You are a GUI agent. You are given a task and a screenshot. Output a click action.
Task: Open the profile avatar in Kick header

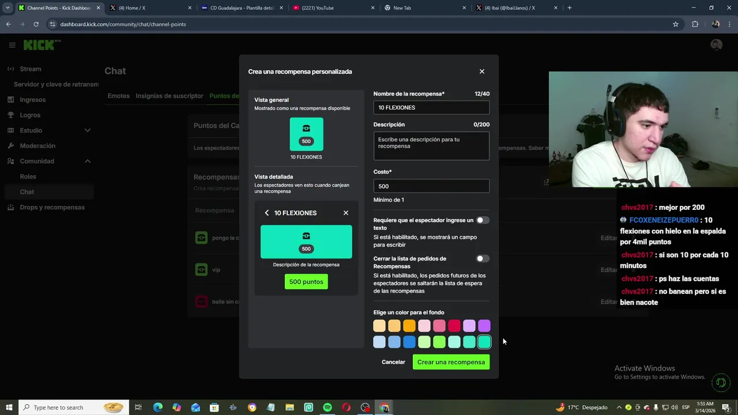coord(716,45)
